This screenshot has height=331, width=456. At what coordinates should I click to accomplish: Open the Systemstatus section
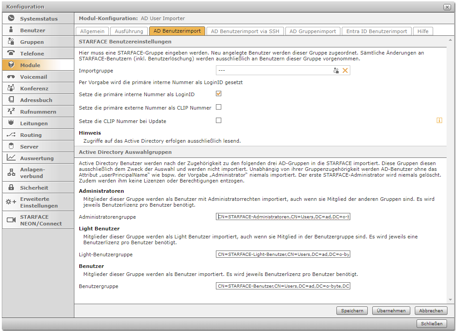click(38, 19)
